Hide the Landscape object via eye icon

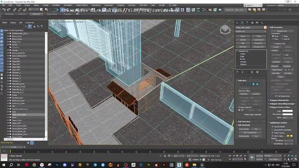pyautogui.click(x=8, y=59)
